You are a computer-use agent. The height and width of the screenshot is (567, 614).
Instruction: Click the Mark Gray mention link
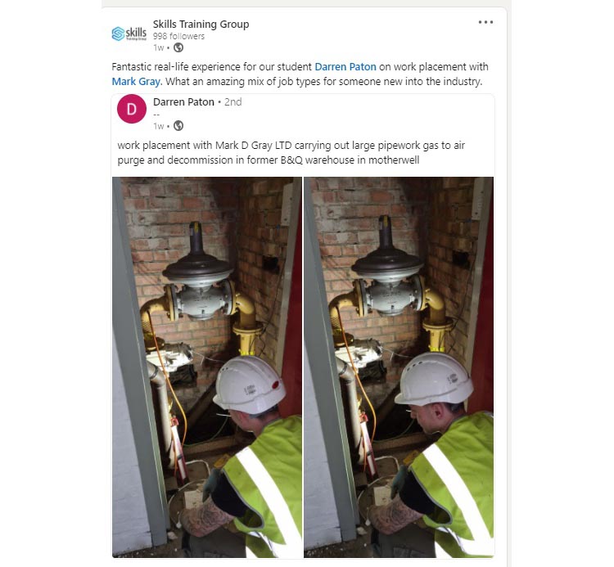136,81
